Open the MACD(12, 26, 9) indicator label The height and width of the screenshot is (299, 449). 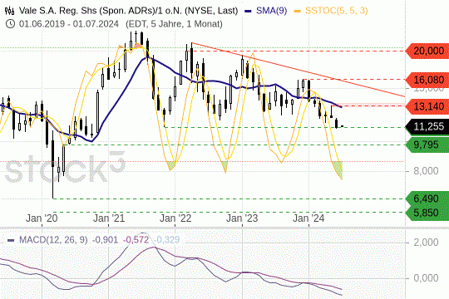(x=53, y=240)
